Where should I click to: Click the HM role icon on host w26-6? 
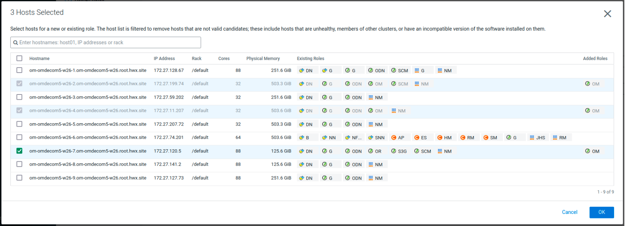click(440, 138)
